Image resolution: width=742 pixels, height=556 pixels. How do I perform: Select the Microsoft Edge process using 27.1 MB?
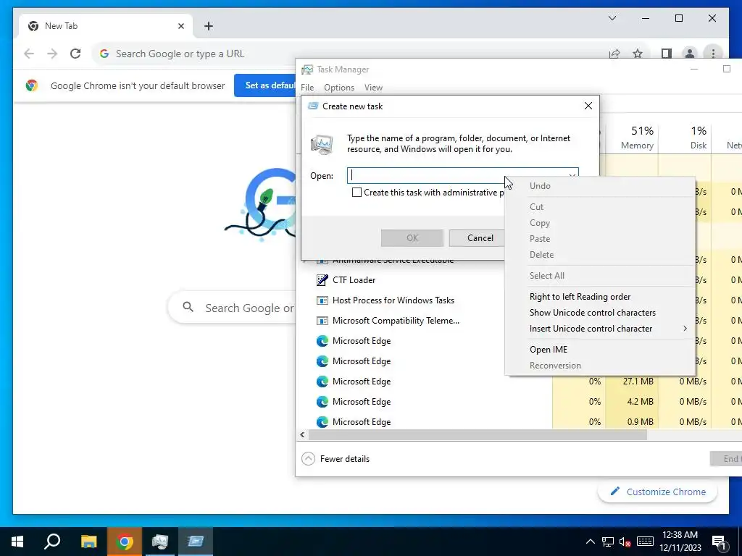tap(362, 381)
